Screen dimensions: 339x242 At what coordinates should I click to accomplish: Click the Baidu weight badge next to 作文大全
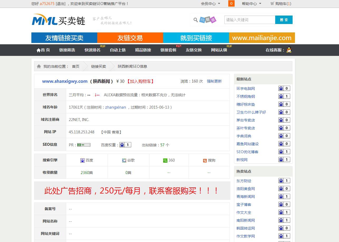click(x=284, y=212)
